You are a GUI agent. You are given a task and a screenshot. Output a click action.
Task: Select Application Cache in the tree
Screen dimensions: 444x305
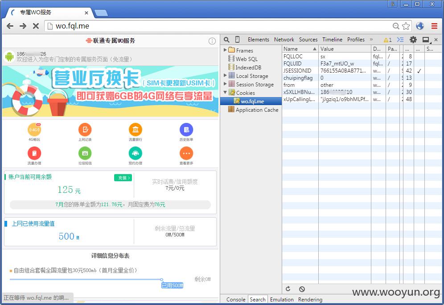coord(257,110)
